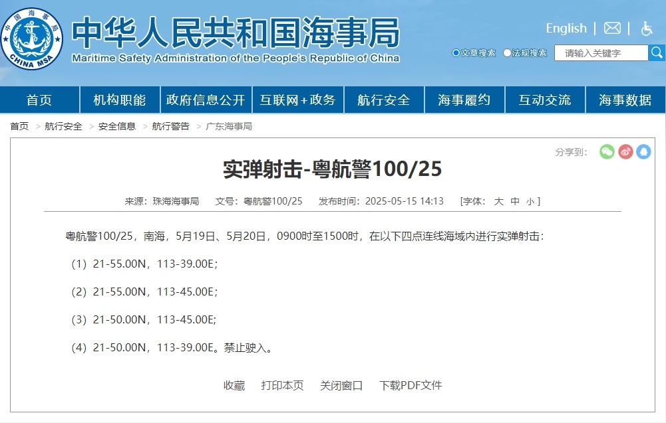Click the 下载PDF文件 link
Viewport: 666px width, 423px height.
411,385
